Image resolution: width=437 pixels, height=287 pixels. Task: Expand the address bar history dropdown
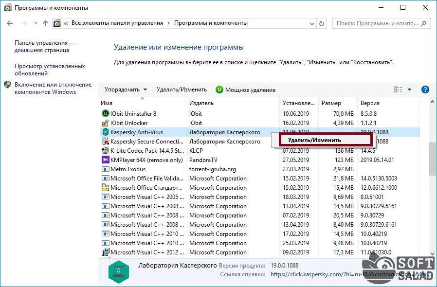pos(312,24)
